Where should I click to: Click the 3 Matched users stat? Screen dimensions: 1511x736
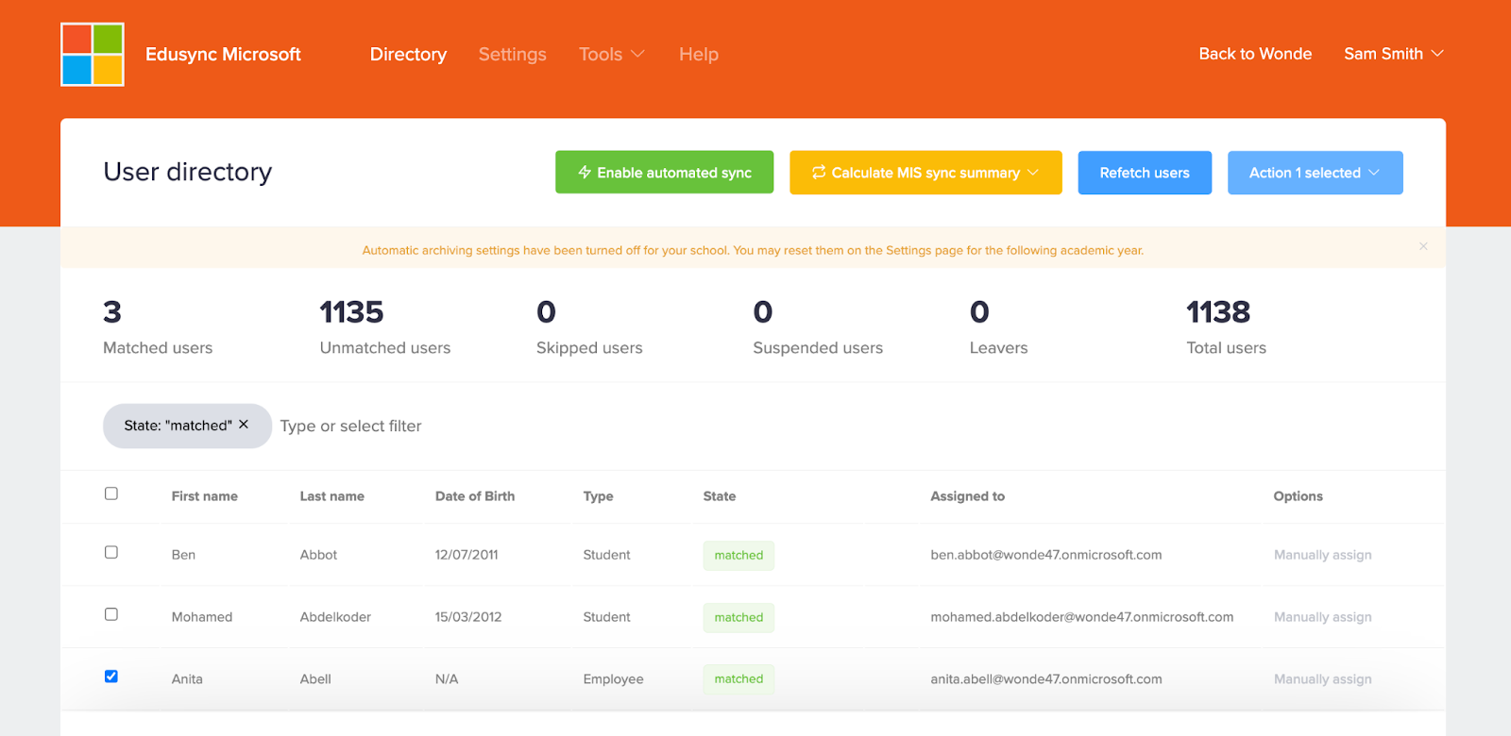pos(158,327)
